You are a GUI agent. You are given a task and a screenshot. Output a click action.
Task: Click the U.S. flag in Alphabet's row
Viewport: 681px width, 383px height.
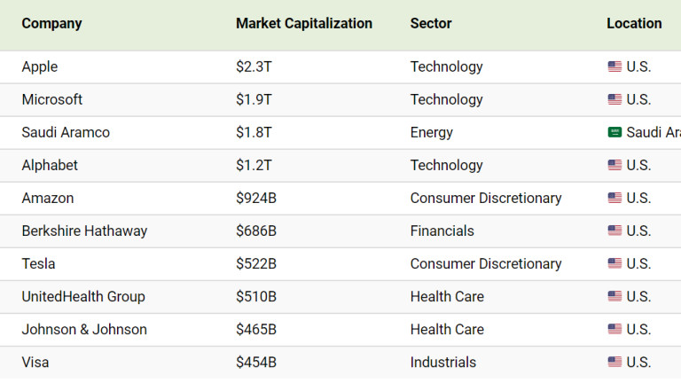pyautogui.click(x=614, y=165)
